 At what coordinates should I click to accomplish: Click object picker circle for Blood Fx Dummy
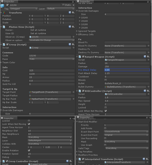[x=149, y=46]
